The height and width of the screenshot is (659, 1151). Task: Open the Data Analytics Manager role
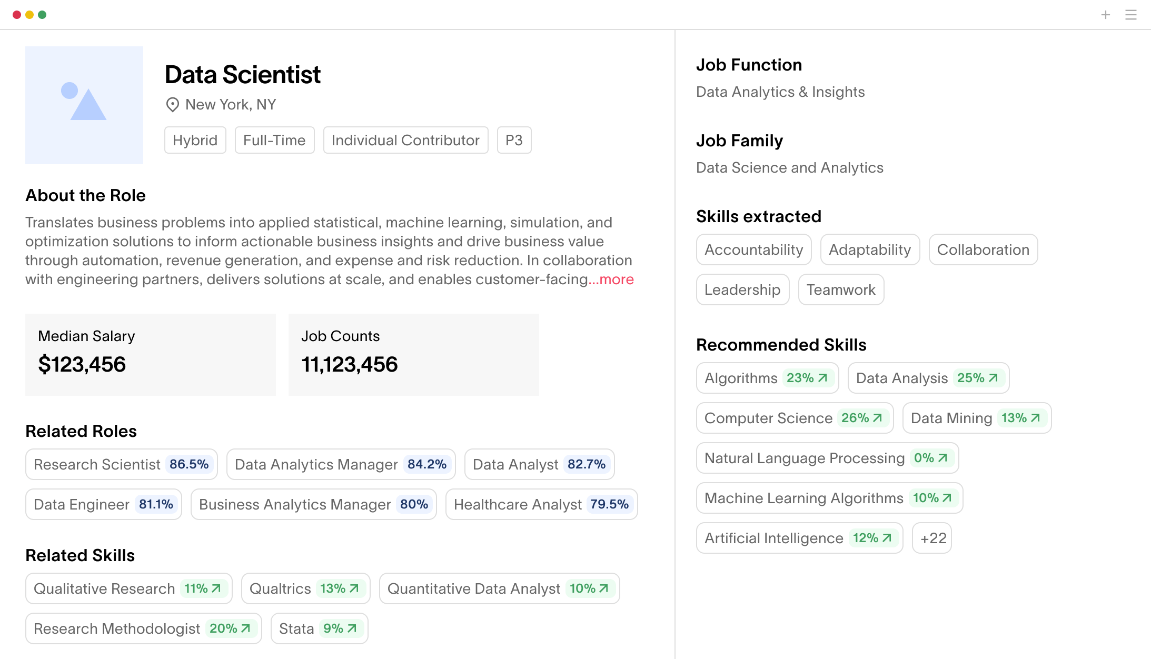pos(341,464)
